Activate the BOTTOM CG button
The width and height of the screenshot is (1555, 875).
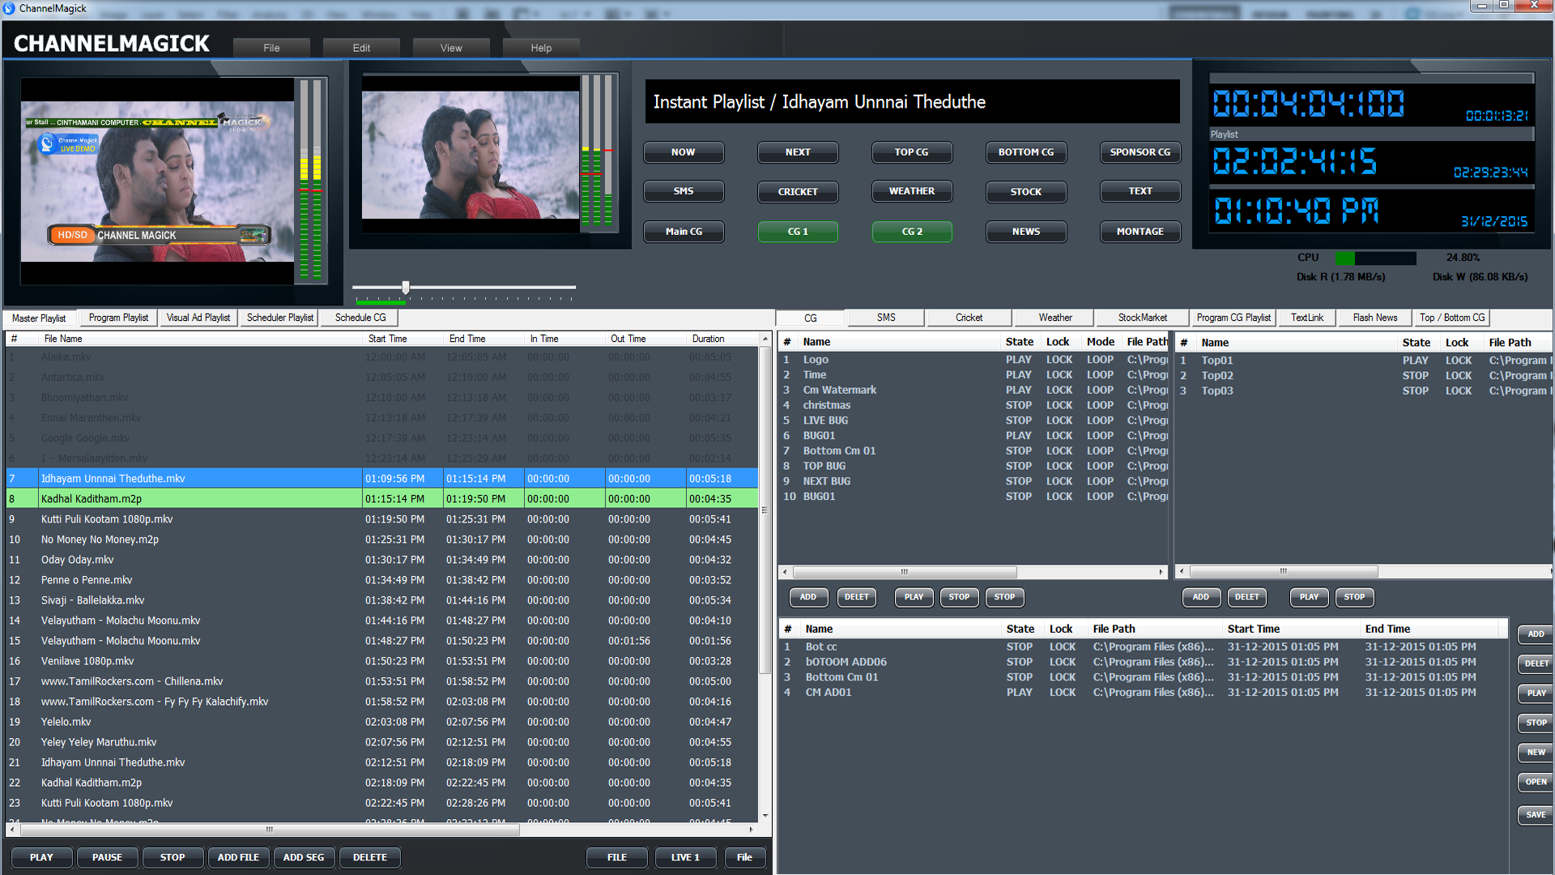point(1026,152)
